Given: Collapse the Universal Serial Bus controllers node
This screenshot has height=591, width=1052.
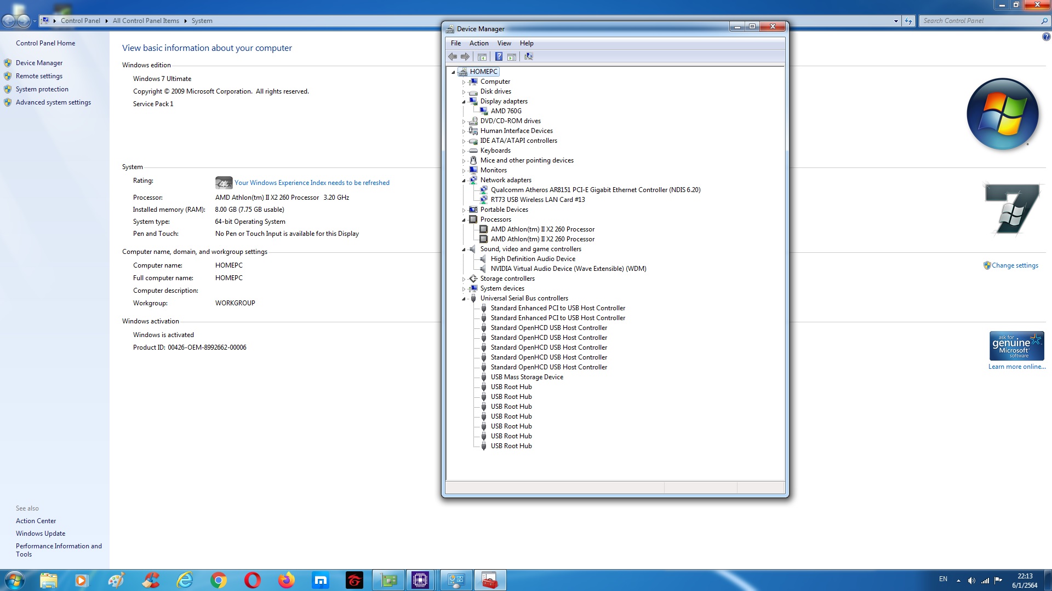Looking at the screenshot, I should tap(464, 299).
